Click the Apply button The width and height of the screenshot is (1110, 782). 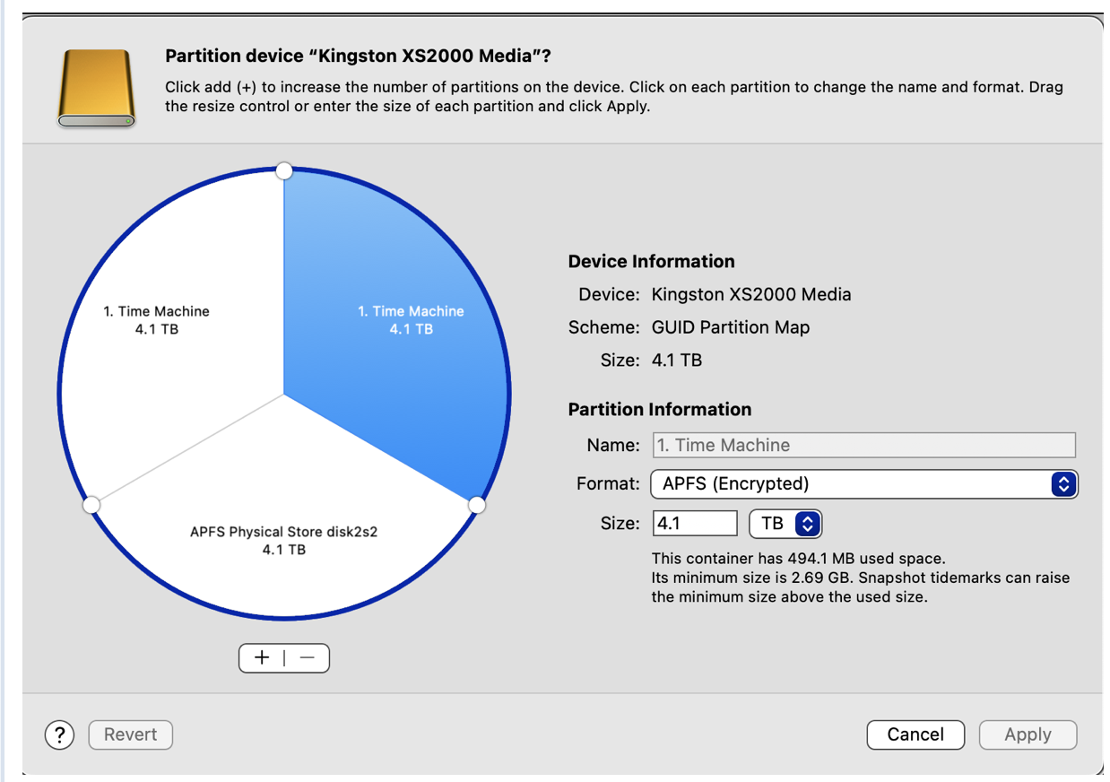1028,734
